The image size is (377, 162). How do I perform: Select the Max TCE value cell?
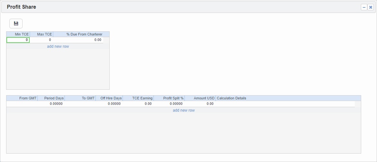point(41,40)
